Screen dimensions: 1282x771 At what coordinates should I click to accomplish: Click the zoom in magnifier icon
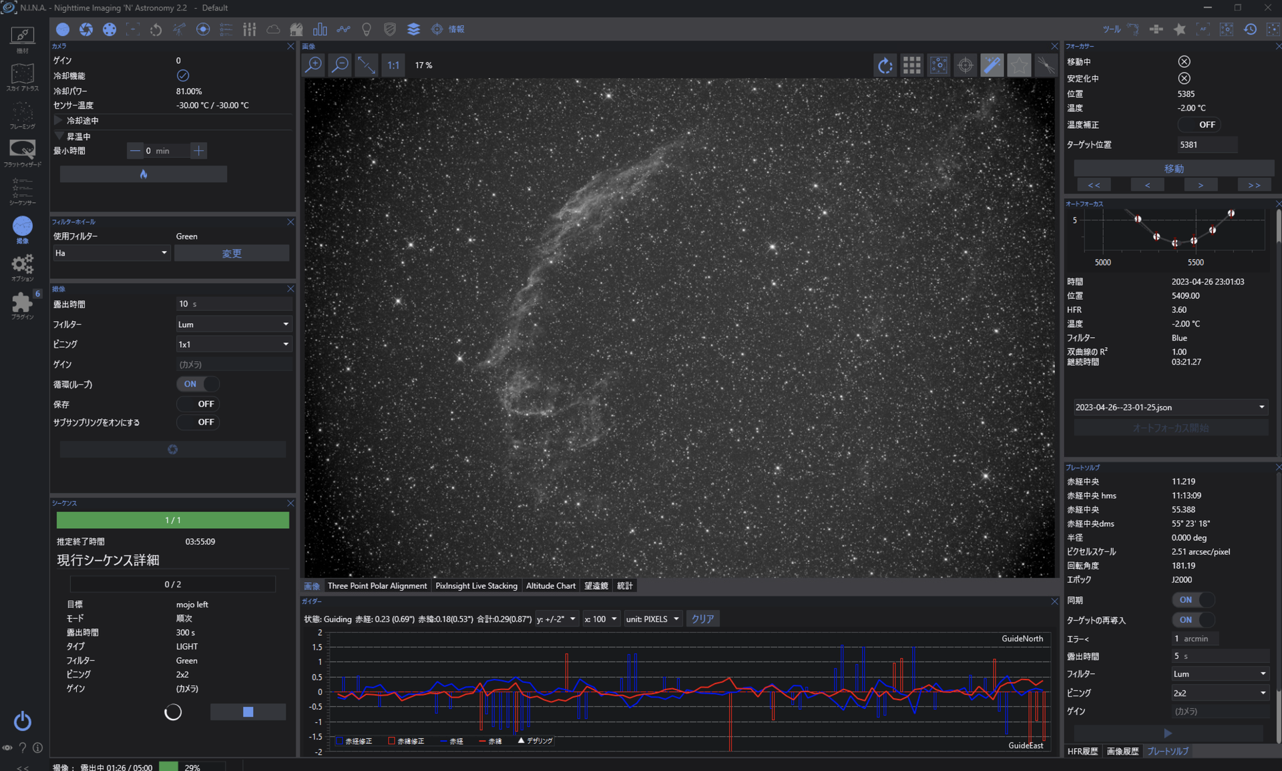313,65
